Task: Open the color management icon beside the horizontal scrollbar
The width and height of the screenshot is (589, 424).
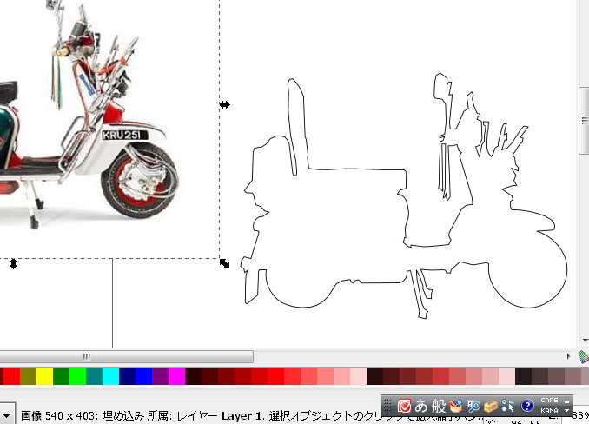Action: tap(584, 356)
